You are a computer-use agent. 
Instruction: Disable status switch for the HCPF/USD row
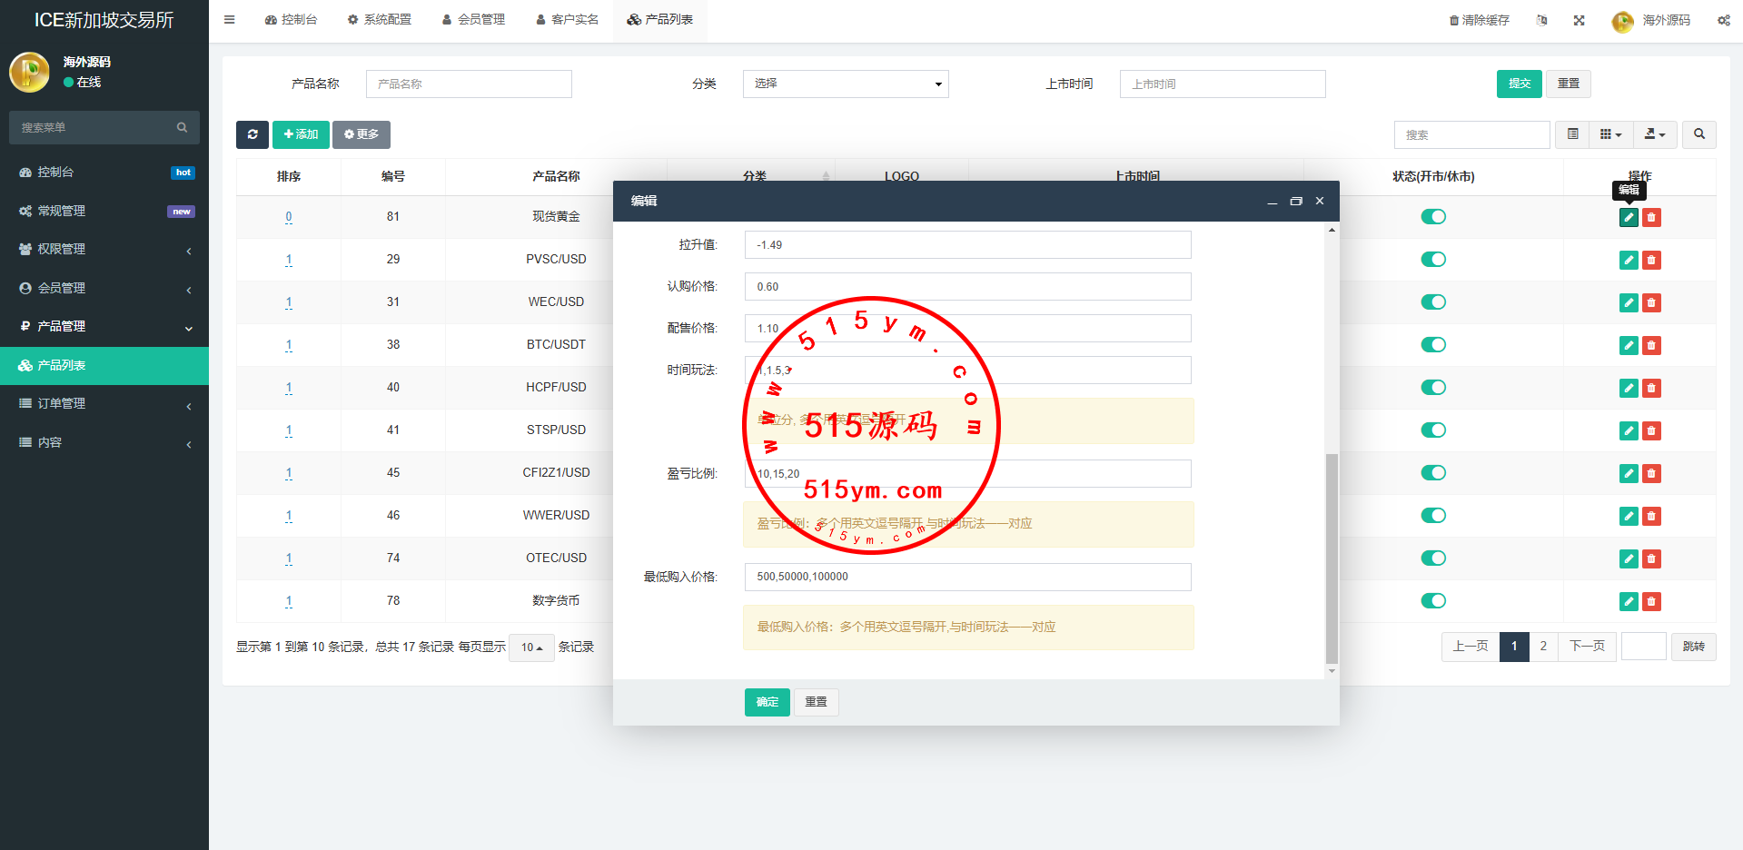point(1433,388)
